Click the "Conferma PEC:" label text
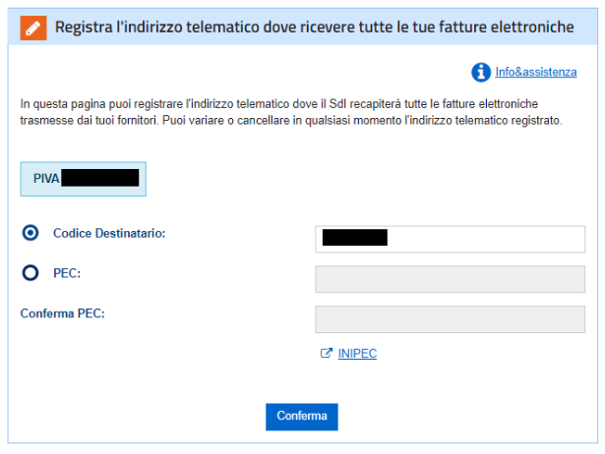Image resolution: width=605 pixels, height=454 pixels. click(62, 313)
